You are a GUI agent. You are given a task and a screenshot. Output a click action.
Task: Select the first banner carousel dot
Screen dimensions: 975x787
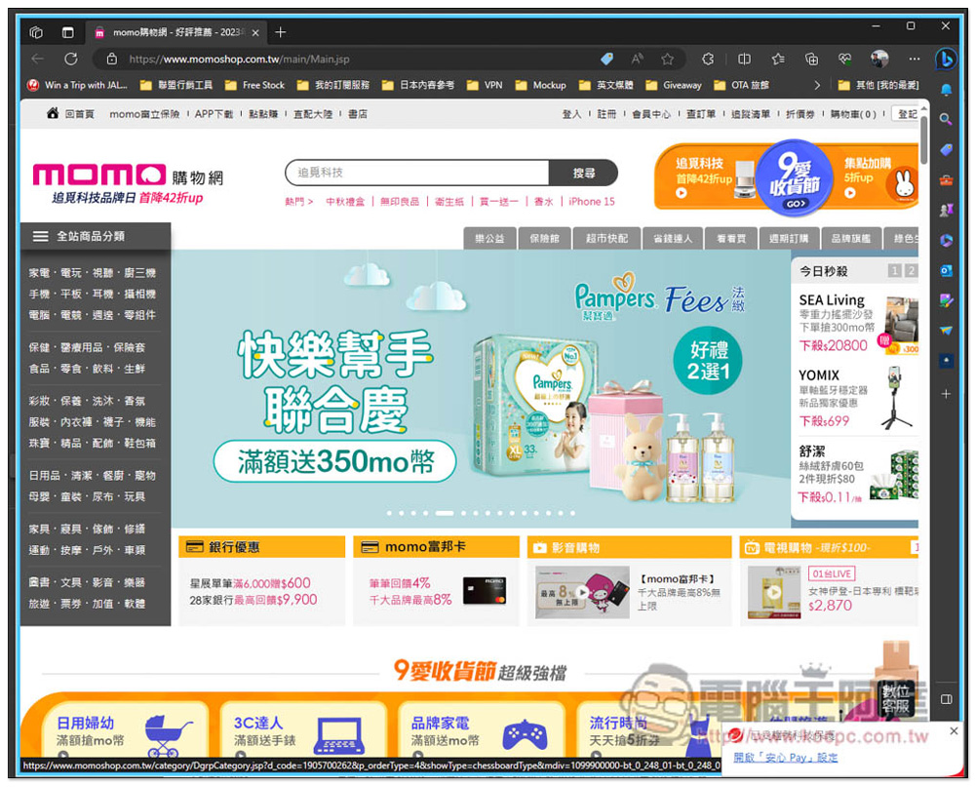click(x=389, y=513)
